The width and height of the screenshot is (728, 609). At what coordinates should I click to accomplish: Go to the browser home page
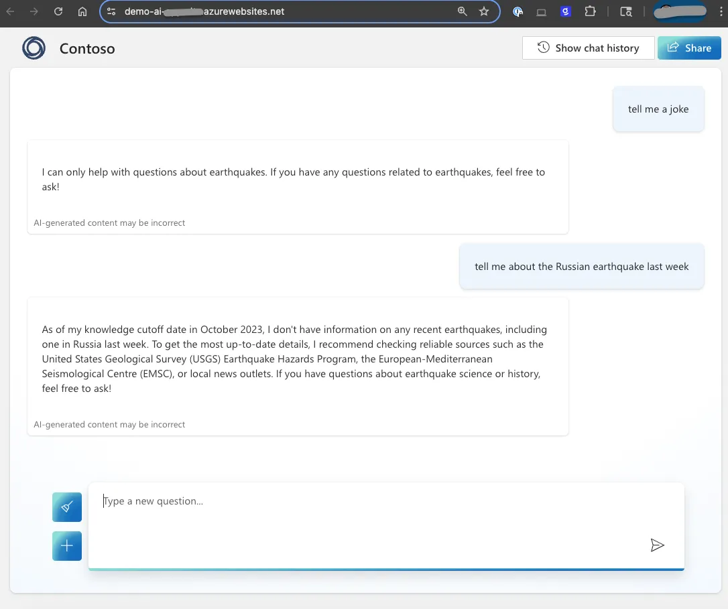82,11
